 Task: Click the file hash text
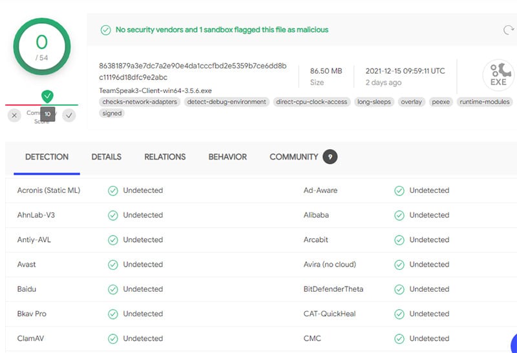click(193, 72)
